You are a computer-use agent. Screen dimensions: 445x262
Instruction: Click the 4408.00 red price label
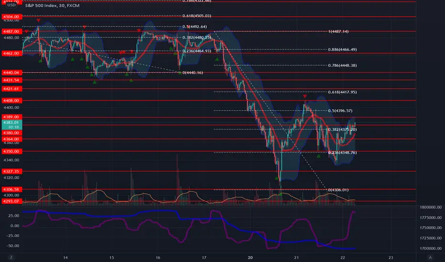11,101
